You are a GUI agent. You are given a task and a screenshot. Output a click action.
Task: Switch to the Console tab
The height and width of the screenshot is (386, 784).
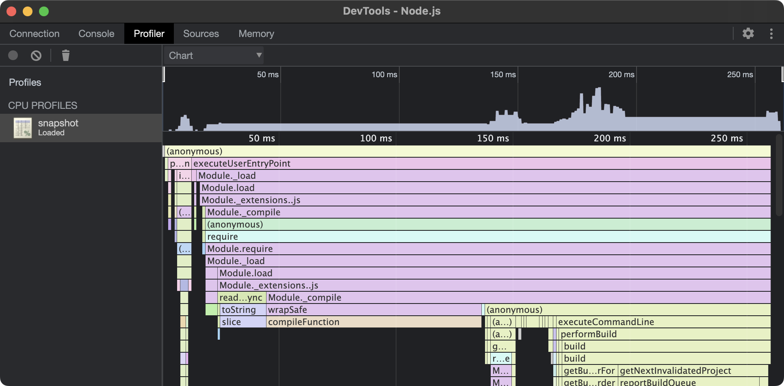point(96,34)
